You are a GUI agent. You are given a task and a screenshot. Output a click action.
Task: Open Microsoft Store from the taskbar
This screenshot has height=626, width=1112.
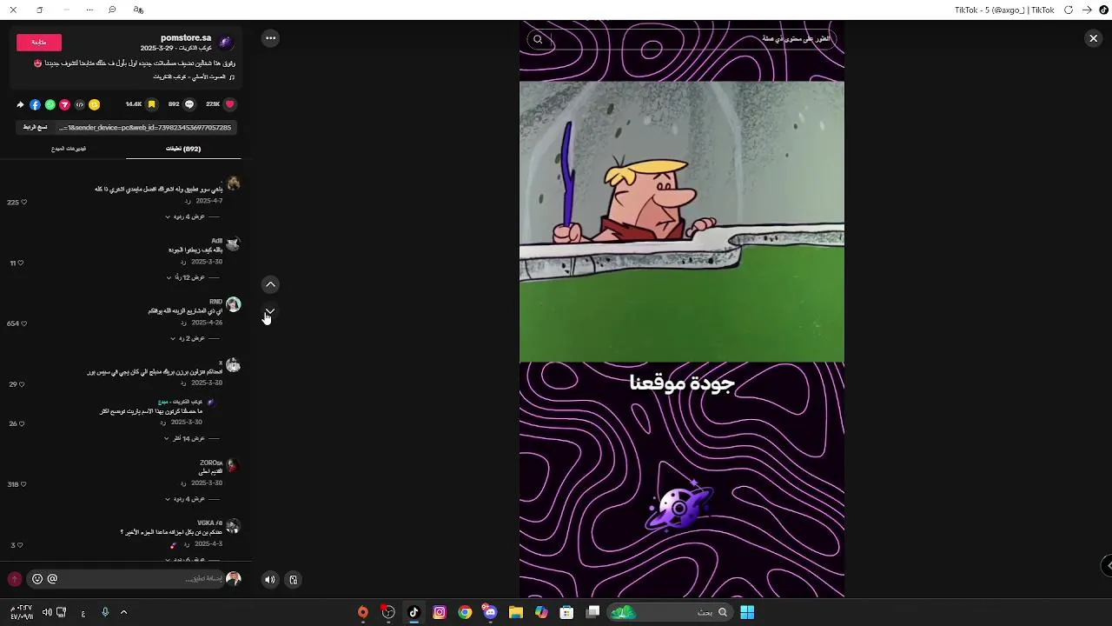click(x=566, y=612)
